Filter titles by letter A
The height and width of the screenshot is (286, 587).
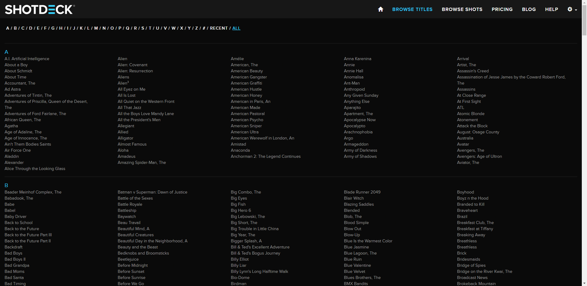8,28
